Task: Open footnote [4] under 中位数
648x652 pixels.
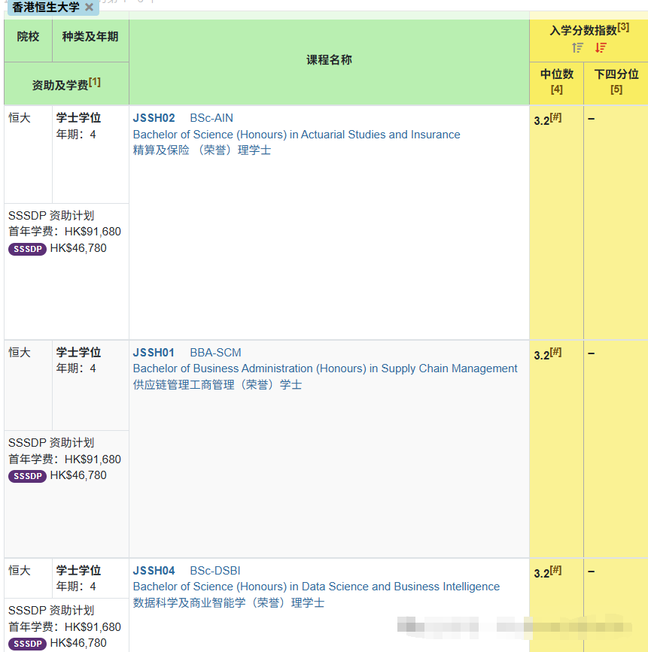Action: tap(556, 89)
